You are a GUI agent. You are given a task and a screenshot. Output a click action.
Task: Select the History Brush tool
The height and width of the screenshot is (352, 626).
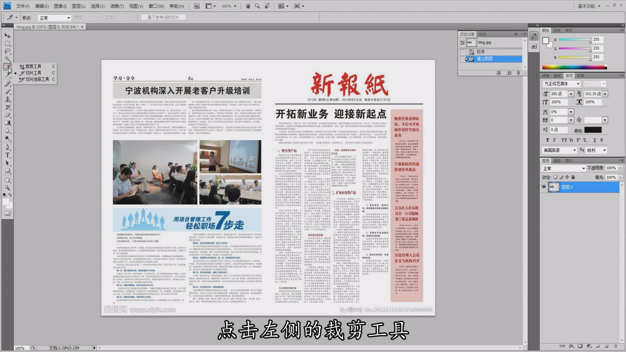click(7, 107)
